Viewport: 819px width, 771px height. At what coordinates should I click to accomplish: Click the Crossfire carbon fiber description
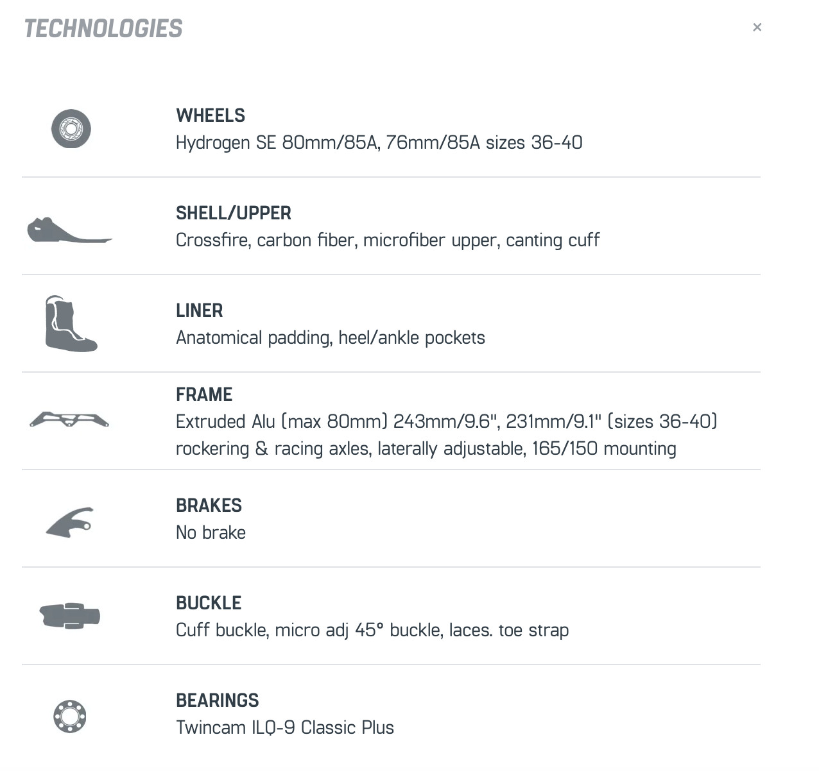click(x=388, y=240)
